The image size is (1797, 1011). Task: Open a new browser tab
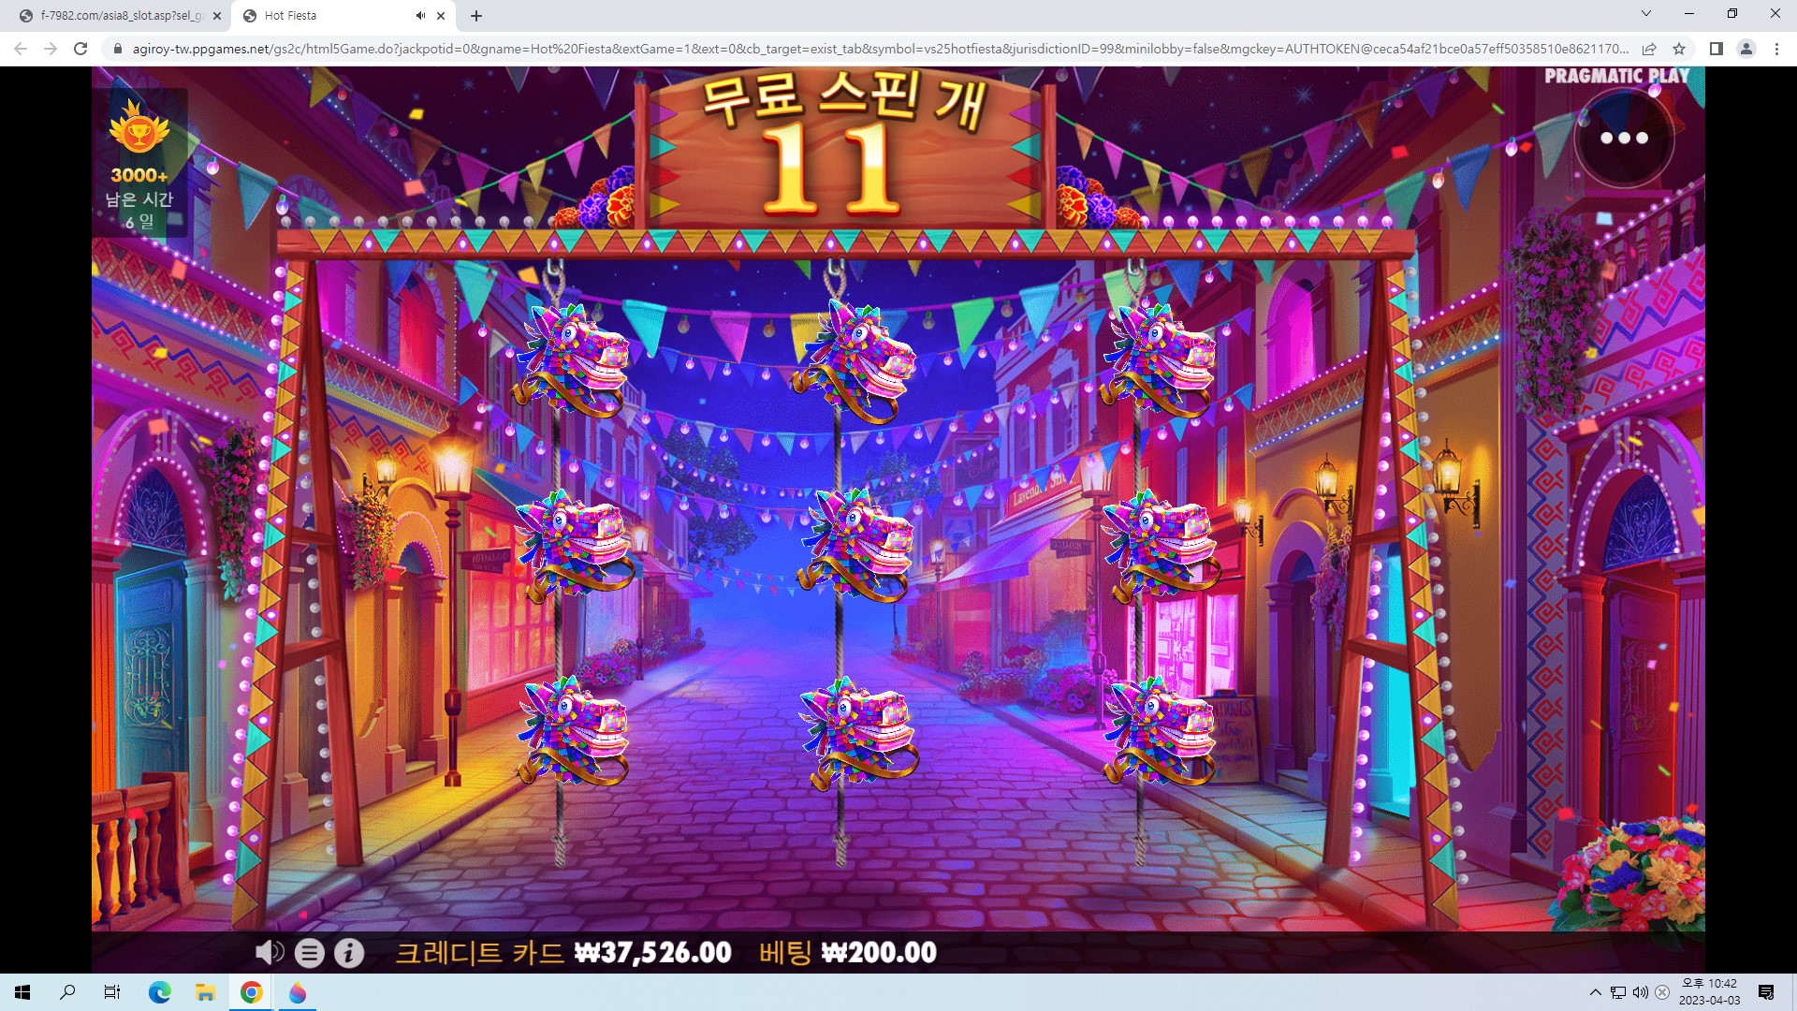tap(476, 16)
